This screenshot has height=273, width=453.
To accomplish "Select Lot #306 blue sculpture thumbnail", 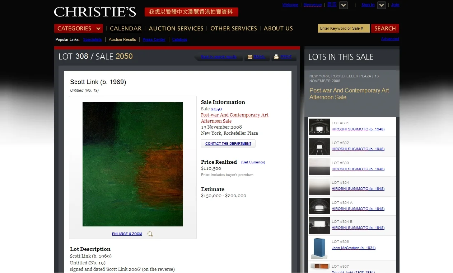I will 319,248.
